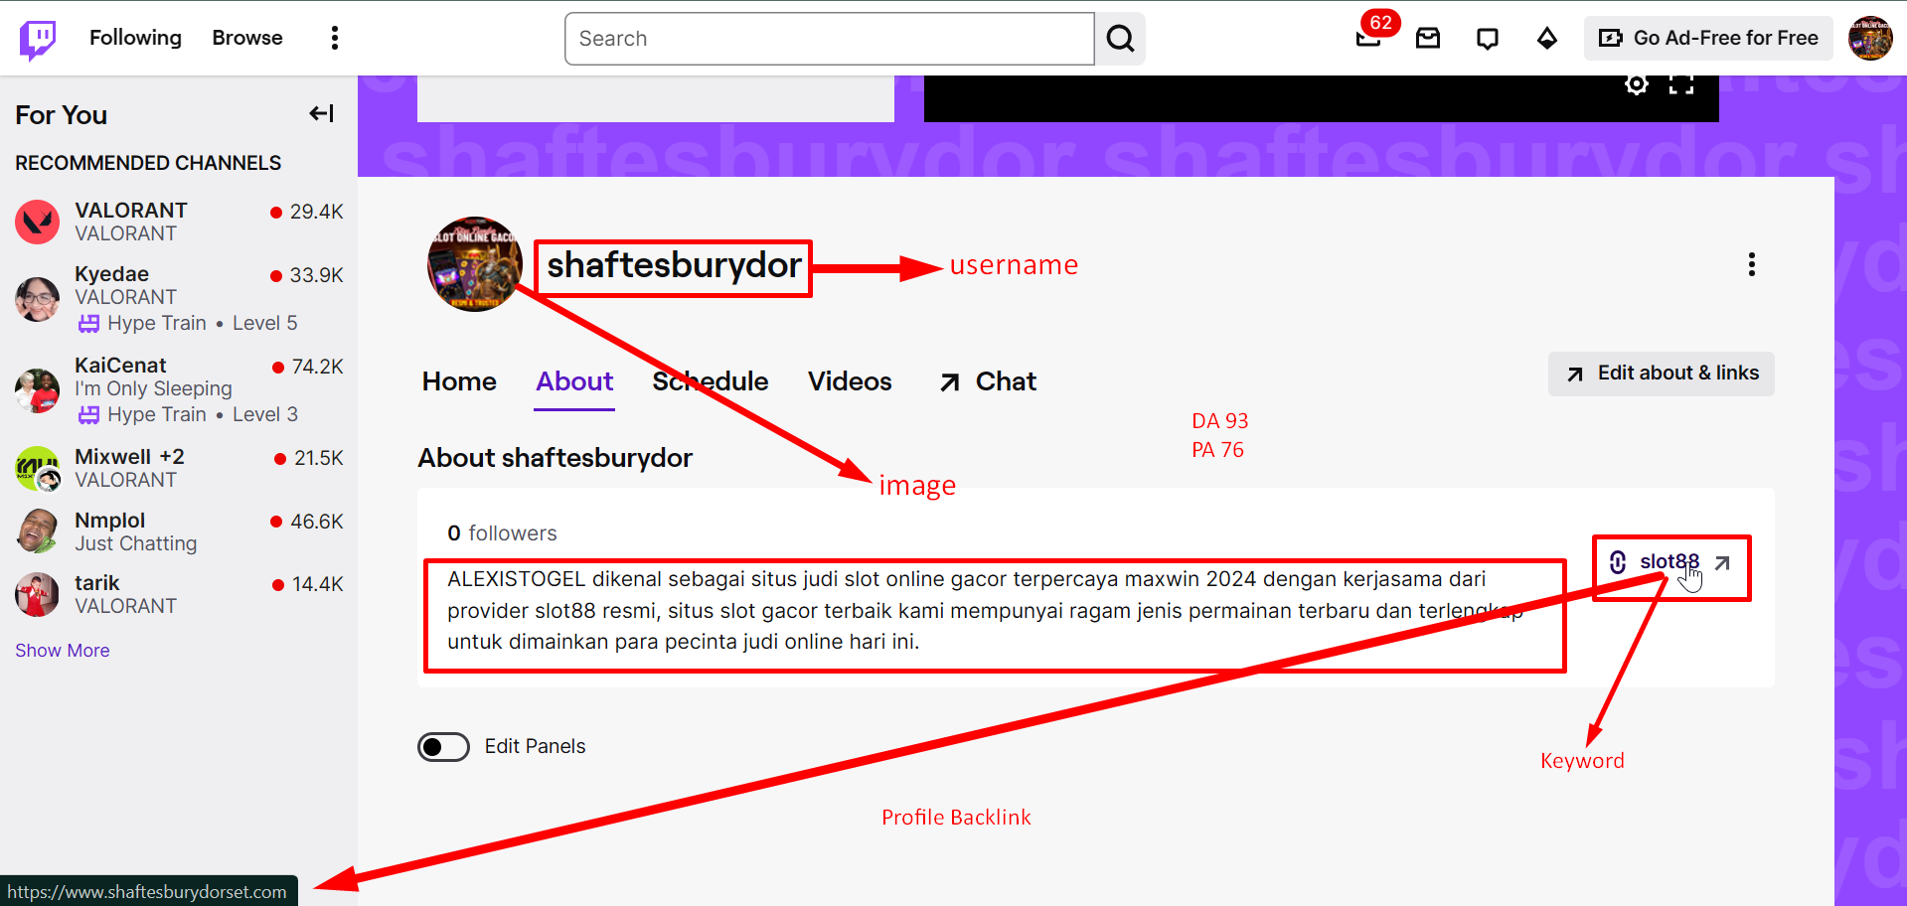Open Kyedae channel name in sidebar

click(112, 274)
